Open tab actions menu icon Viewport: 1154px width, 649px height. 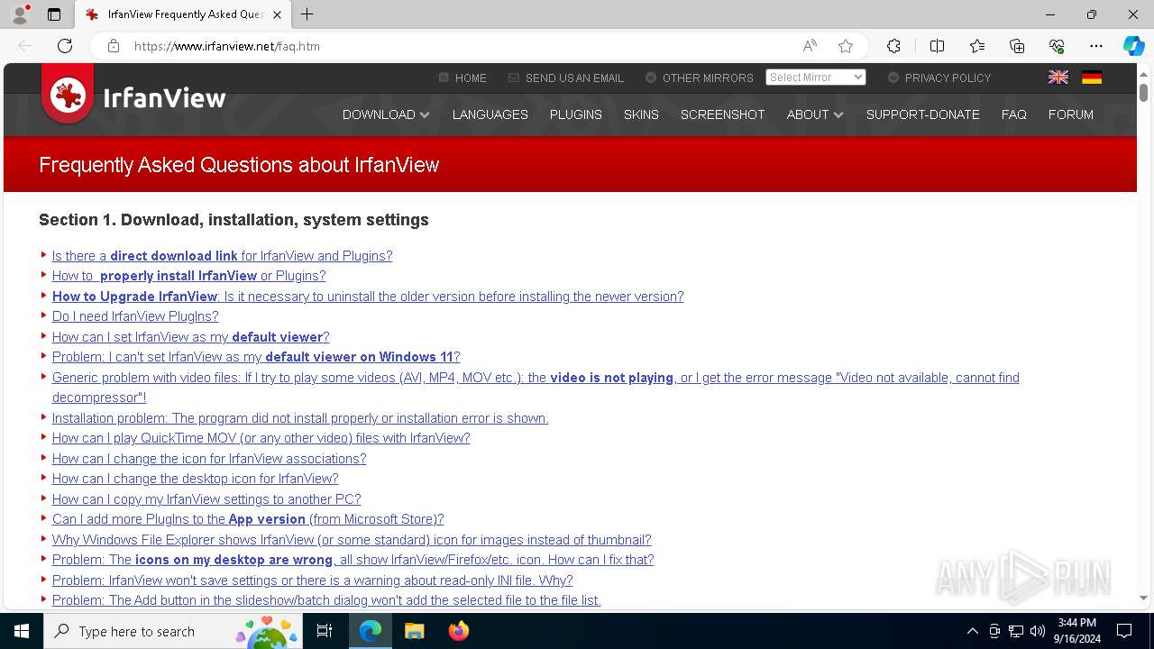point(54,14)
